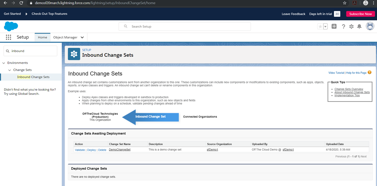Viewport: 377px width, 186px height.
Task: Open the Chrome profile avatar icon
Action: (x=366, y=3)
